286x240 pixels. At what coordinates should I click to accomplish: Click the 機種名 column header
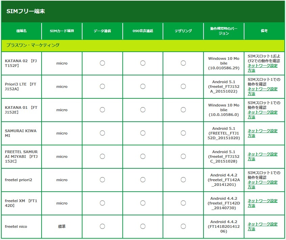(x=21, y=31)
